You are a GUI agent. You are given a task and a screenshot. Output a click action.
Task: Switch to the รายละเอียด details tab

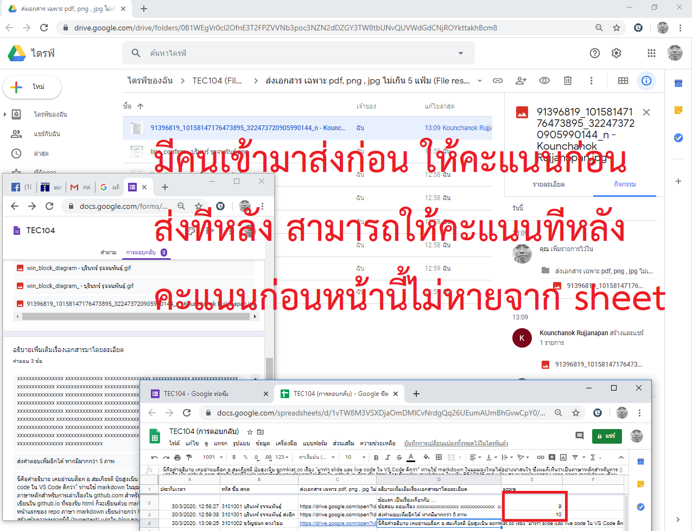tap(549, 184)
